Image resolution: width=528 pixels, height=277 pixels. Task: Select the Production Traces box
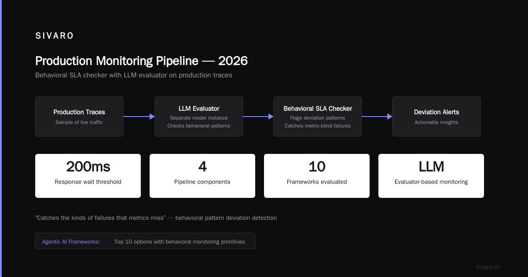tap(79, 117)
